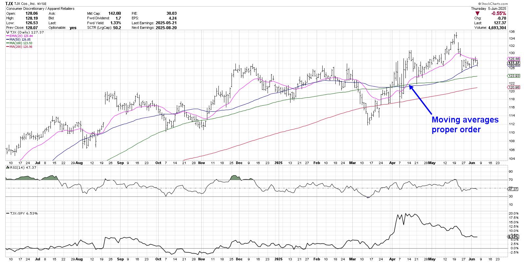Image resolution: width=524 pixels, height=262 pixels.
Task: Click the 'Bid:' label
Action: (x=51, y=18)
